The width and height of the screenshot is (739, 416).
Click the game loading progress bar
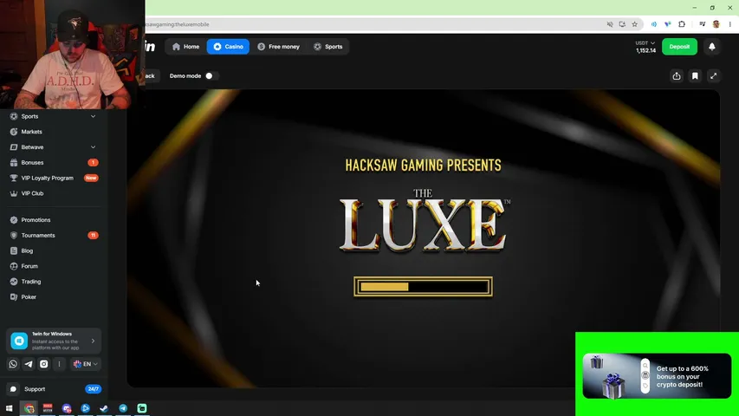(424, 287)
